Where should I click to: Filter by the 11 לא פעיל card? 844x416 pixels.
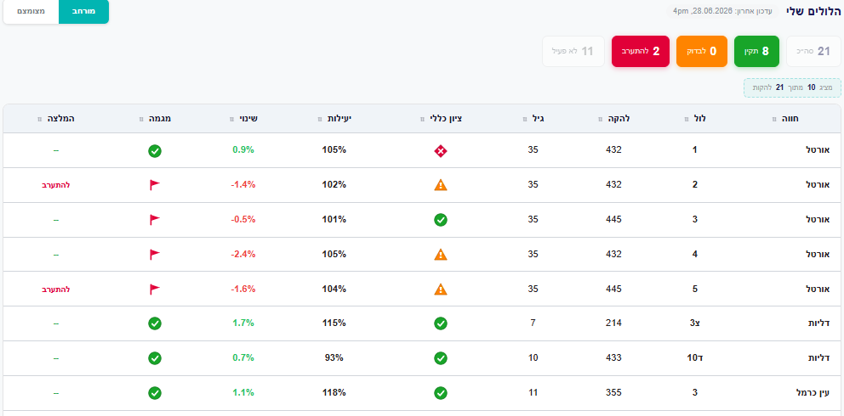(x=573, y=52)
